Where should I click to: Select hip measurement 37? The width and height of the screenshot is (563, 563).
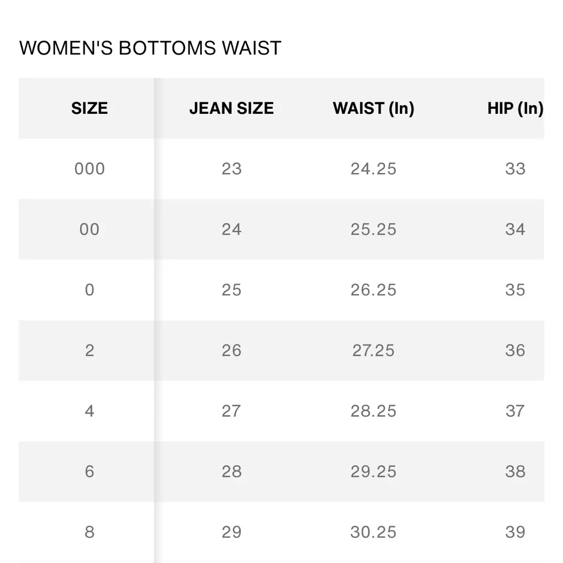click(515, 411)
